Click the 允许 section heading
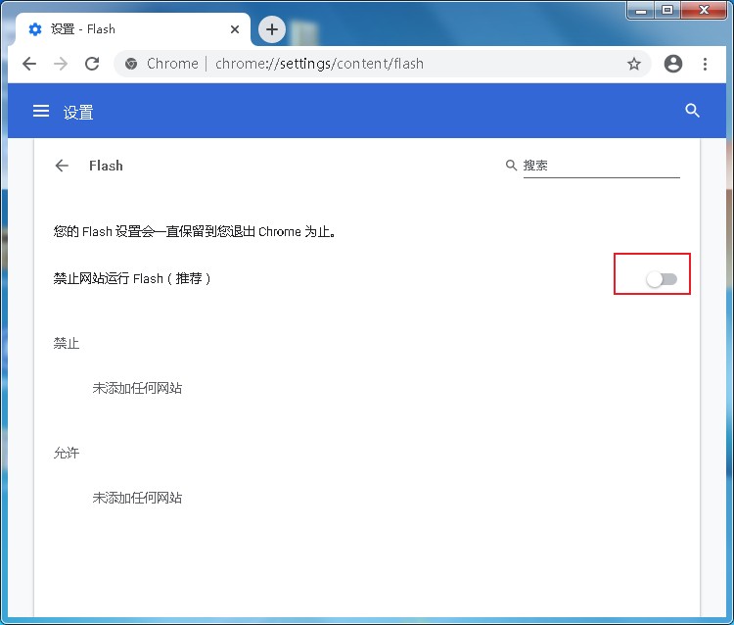 point(66,453)
